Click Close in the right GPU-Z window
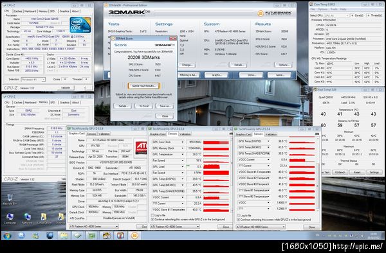The height and width of the screenshot is (253, 386). (311, 227)
